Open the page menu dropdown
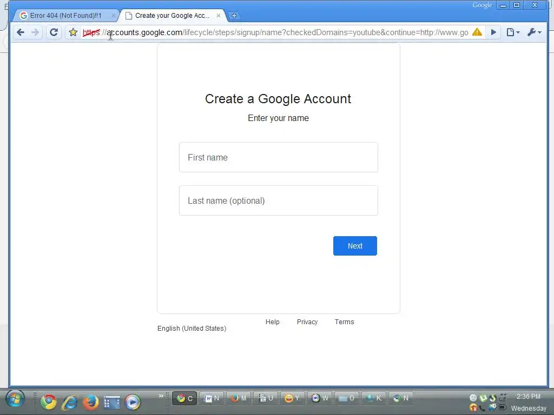Viewport: 554px width, 415px height. pos(513,32)
